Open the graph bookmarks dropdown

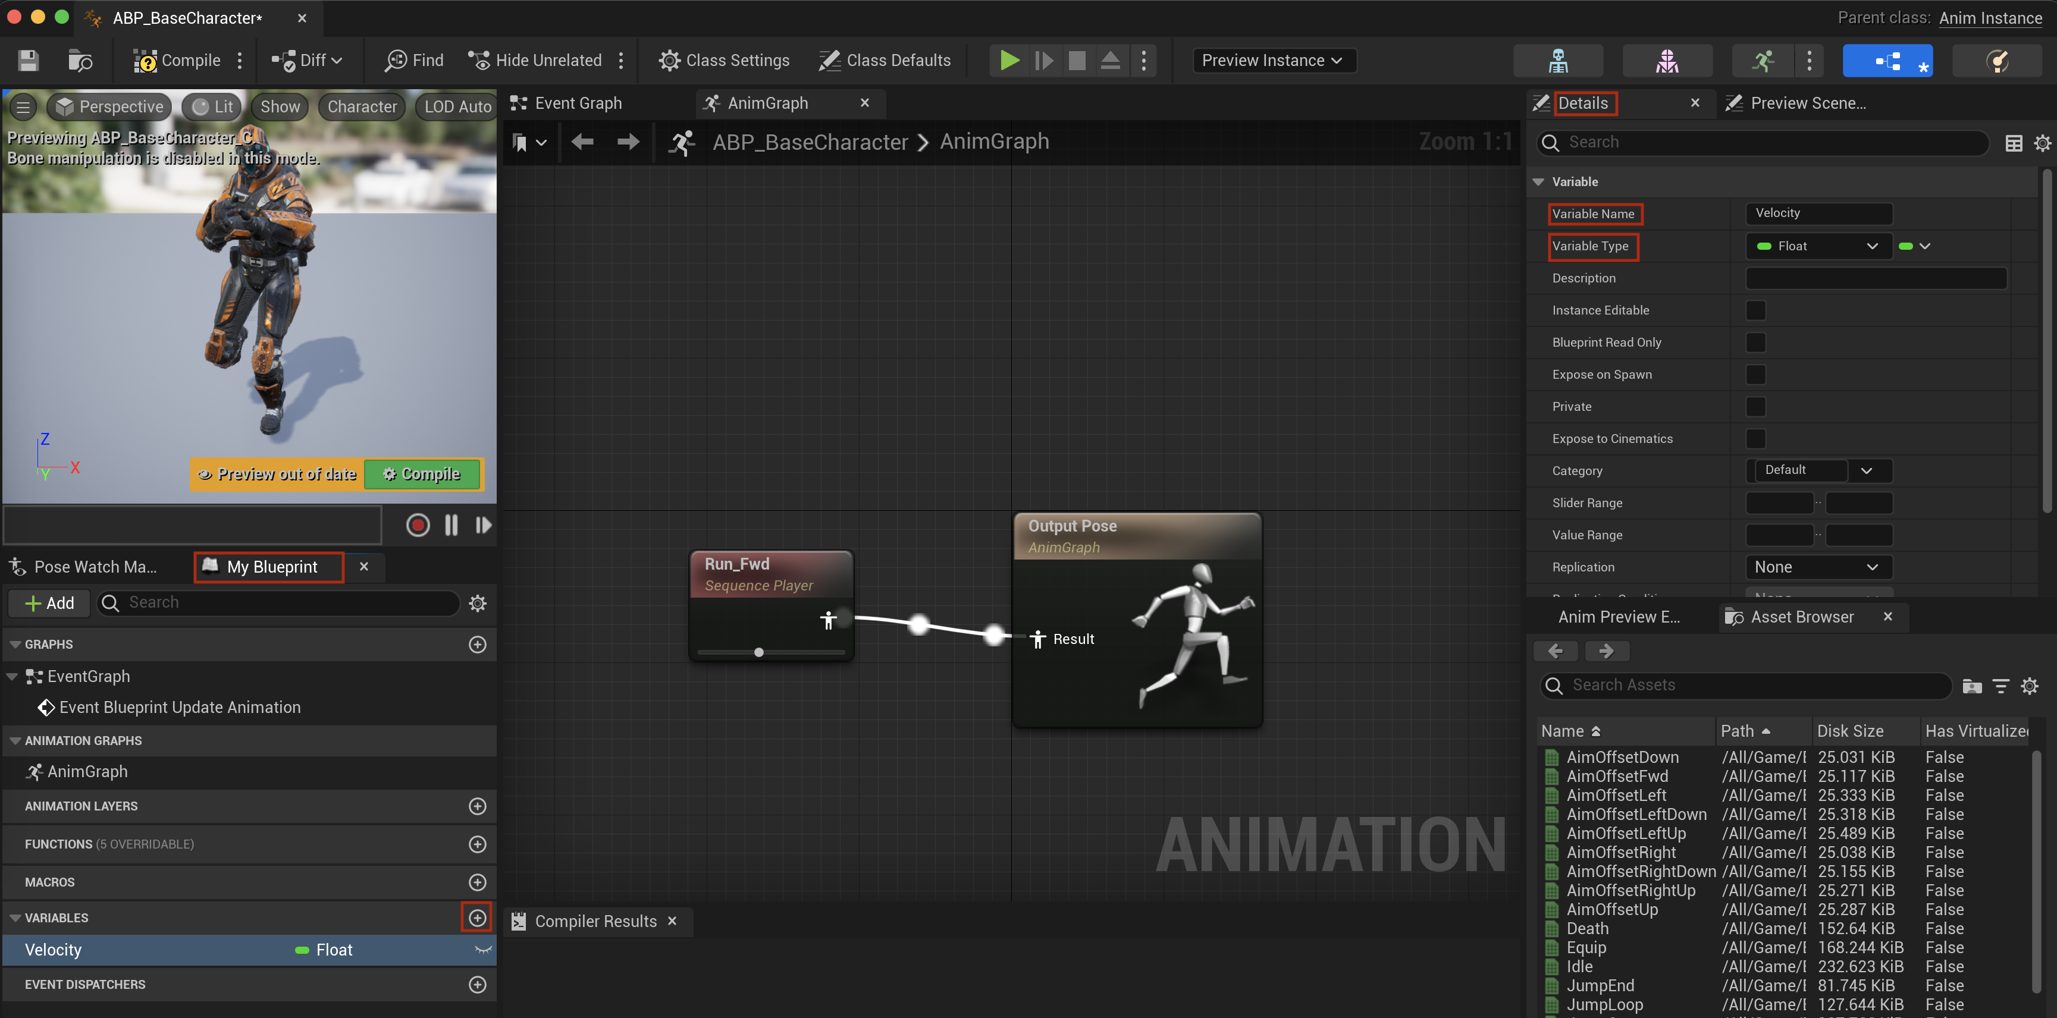[530, 142]
